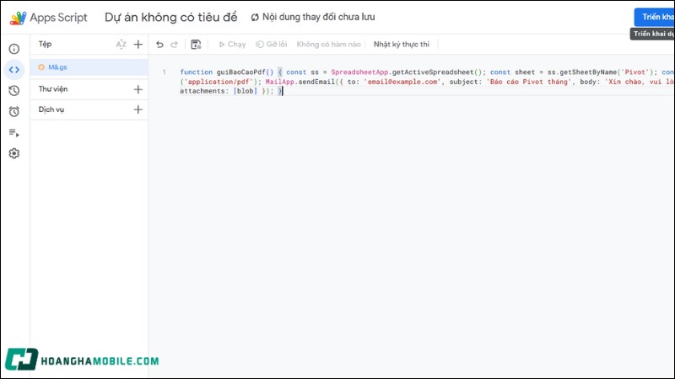
Task: Open function selector 'Không có hàm nào'
Action: [x=328, y=45]
